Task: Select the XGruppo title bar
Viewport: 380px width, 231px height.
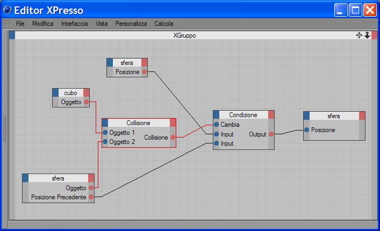Action: click(184, 35)
